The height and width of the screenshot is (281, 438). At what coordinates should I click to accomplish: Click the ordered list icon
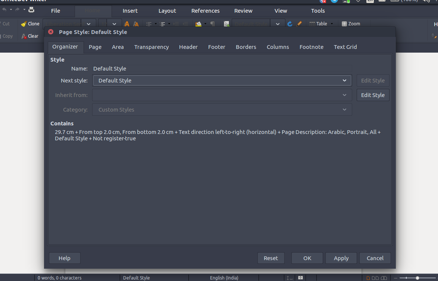pyautogui.click(x=162, y=24)
